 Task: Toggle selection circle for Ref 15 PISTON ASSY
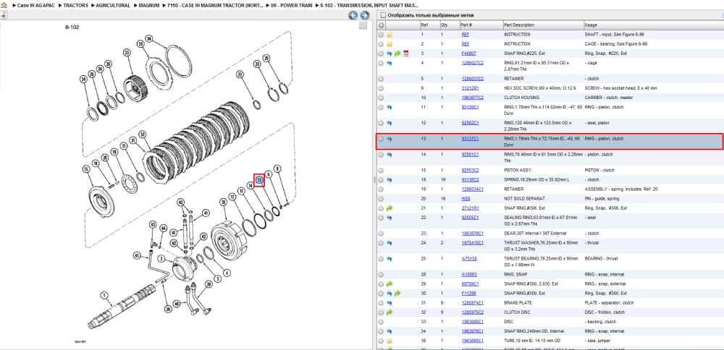(x=381, y=170)
